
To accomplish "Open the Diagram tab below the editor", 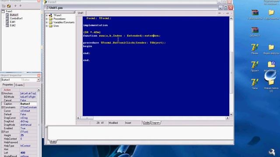I will pyautogui.click(x=155, y=123).
